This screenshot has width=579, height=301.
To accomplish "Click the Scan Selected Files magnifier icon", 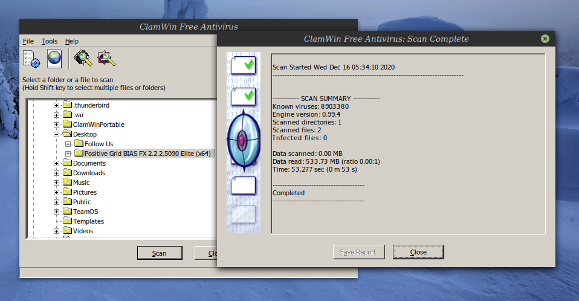I will (106, 59).
